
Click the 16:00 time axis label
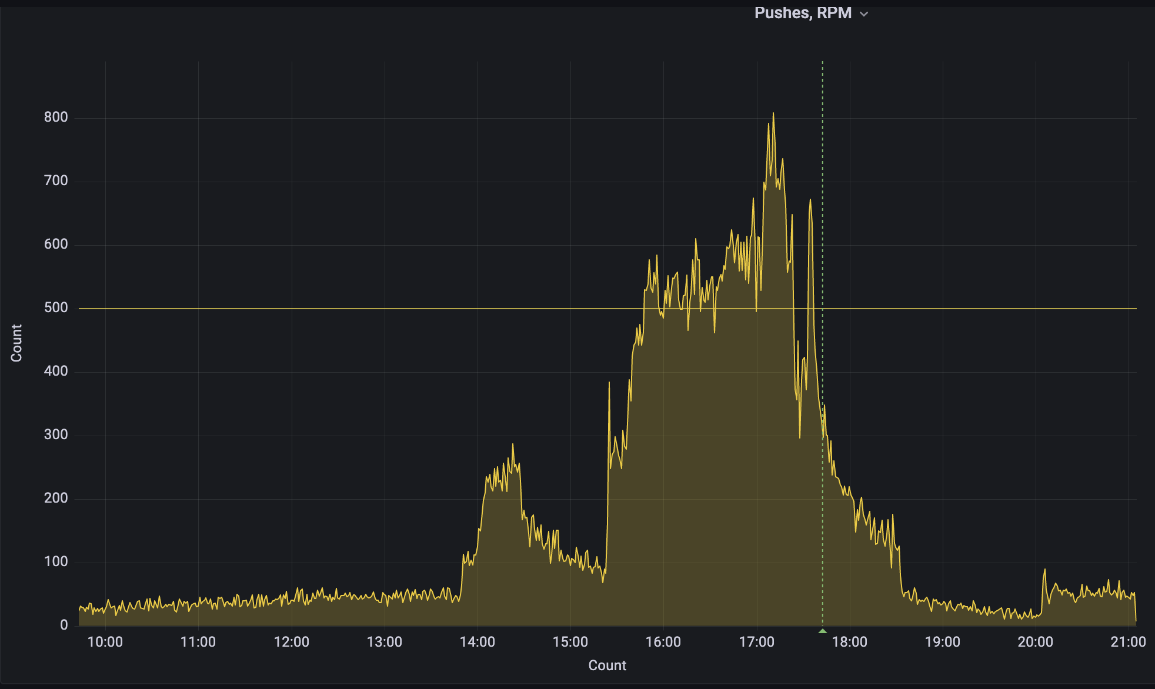pyautogui.click(x=663, y=642)
